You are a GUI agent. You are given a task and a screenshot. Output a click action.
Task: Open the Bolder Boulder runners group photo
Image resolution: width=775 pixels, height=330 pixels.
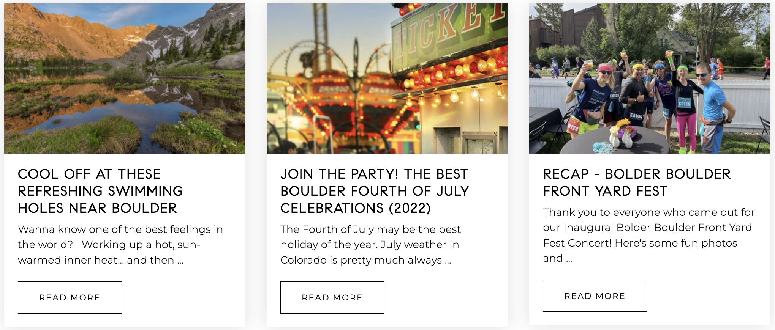[x=649, y=79]
